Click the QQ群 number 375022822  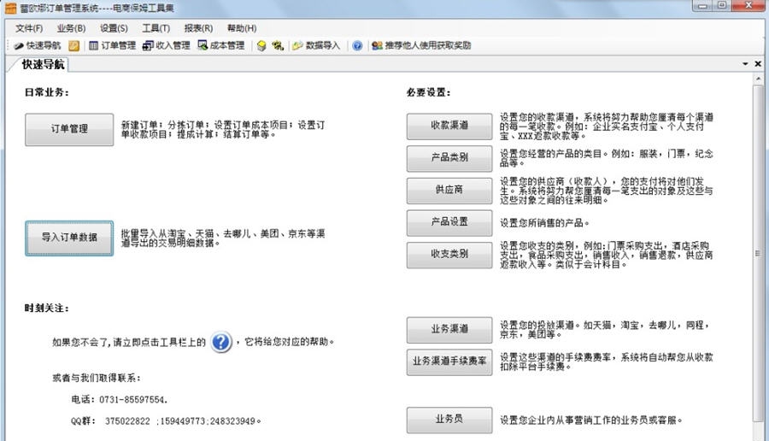click(127, 420)
